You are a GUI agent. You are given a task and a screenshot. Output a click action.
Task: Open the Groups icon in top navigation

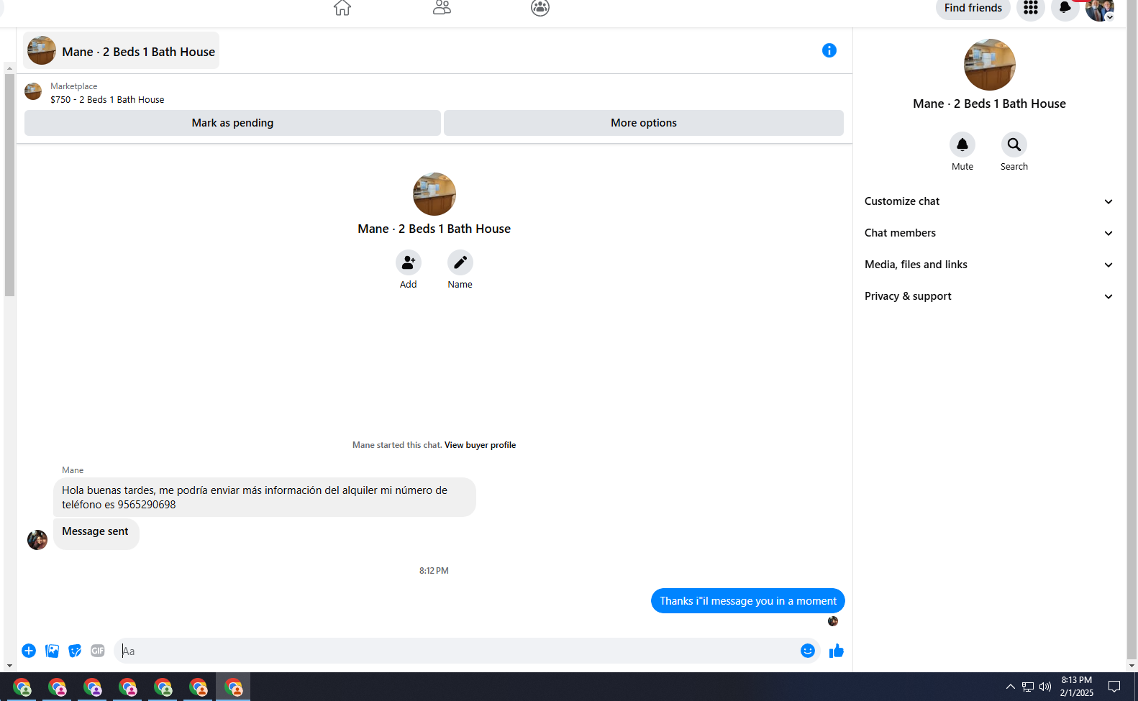pos(540,7)
